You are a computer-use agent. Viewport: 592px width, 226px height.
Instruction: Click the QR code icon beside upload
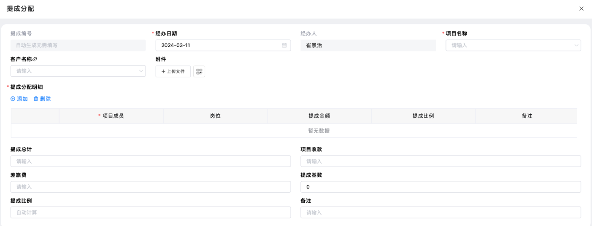pos(199,71)
